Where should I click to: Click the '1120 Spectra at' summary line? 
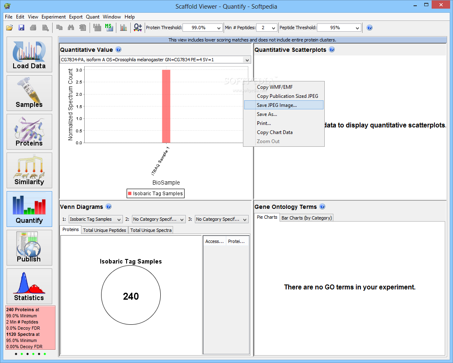click(23, 334)
